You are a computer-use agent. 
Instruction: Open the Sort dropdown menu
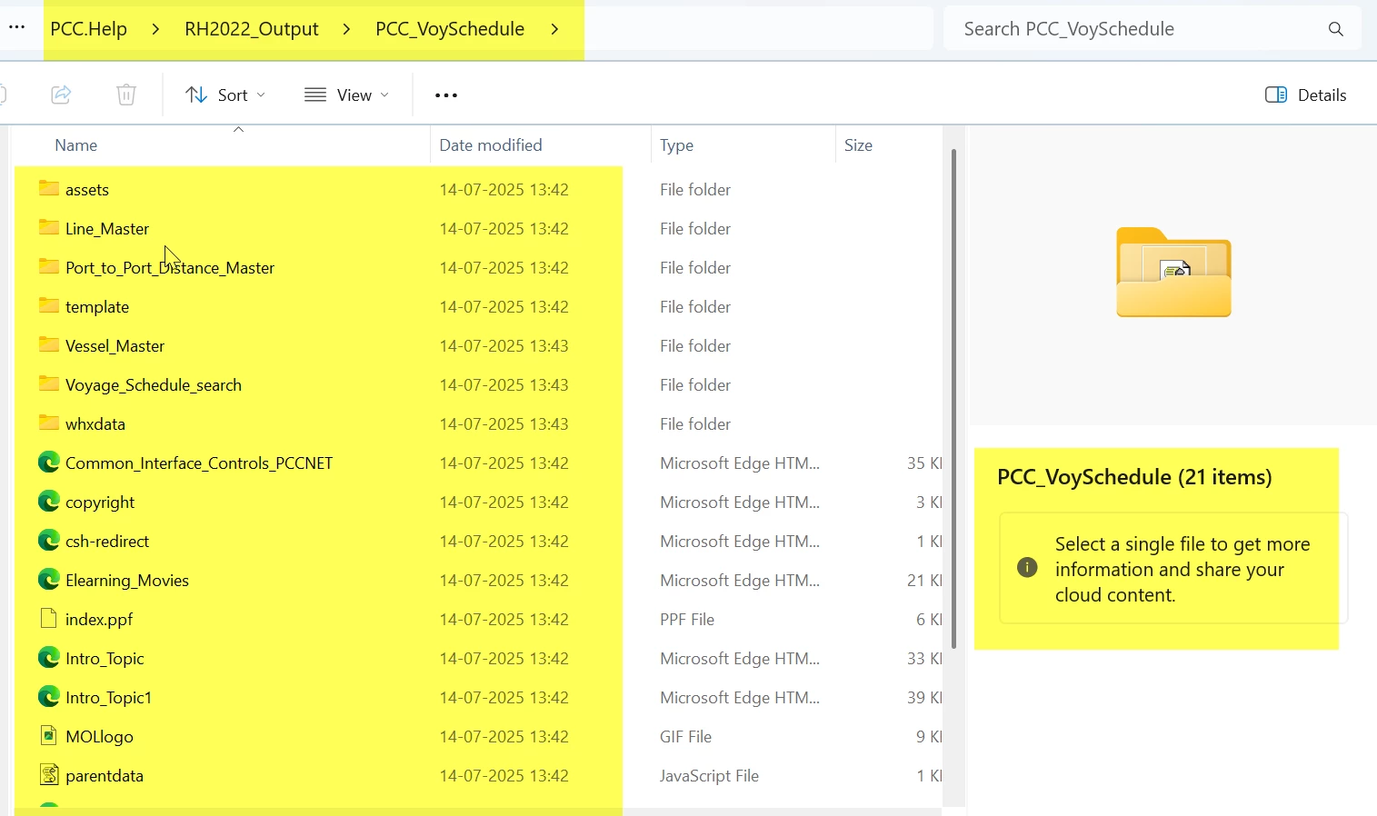(225, 95)
